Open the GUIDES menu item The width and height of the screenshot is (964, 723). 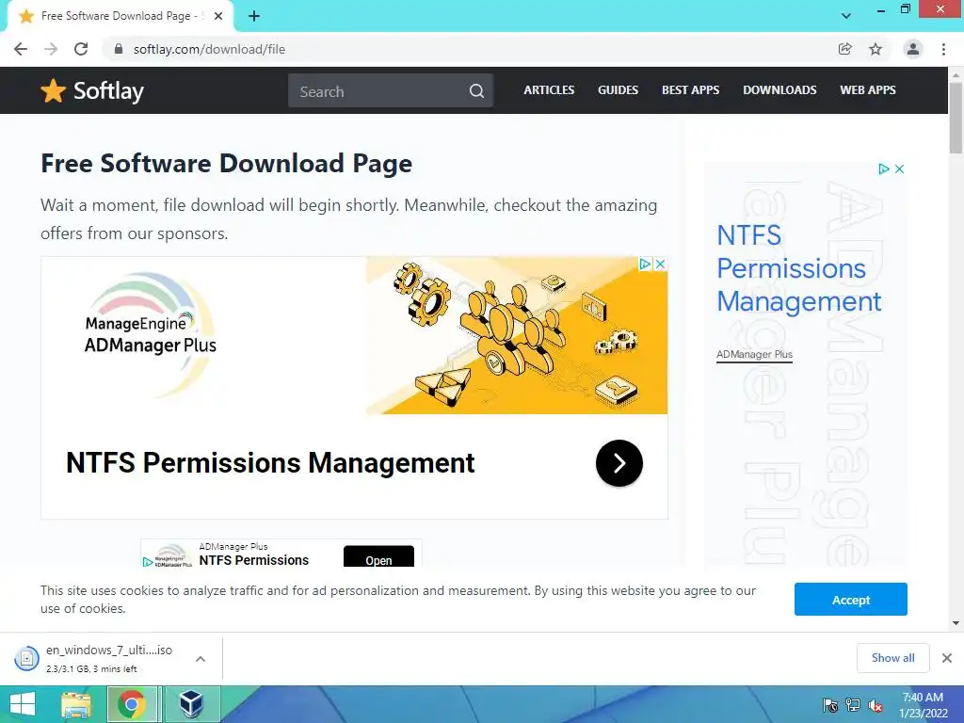click(618, 89)
